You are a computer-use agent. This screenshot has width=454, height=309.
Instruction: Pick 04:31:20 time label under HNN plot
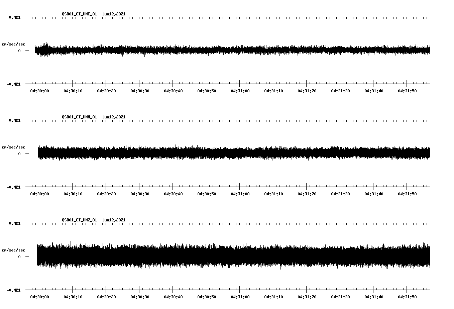pyautogui.click(x=307, y=194)
